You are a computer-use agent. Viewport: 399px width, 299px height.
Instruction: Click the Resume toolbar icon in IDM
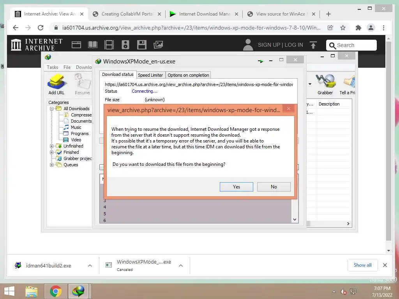[x=82, y=84]
